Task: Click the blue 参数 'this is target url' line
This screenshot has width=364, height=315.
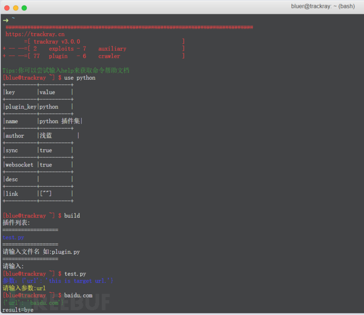Action: 58,281
